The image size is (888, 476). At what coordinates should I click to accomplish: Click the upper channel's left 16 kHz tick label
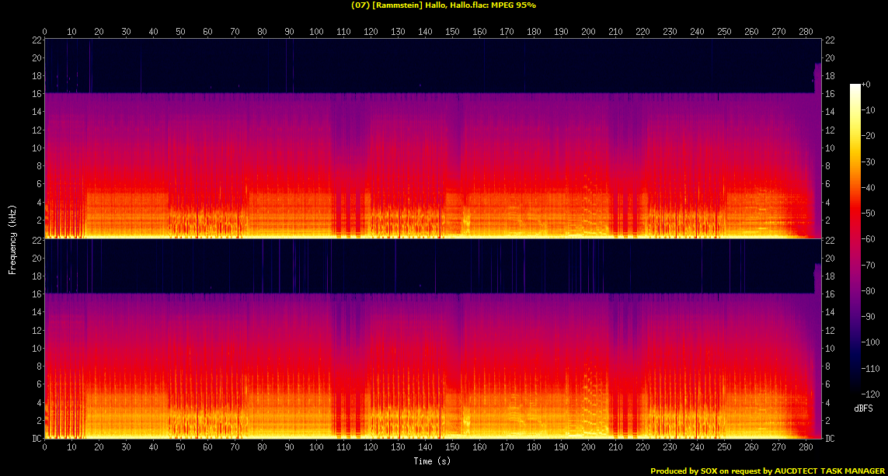click(36, 94)
